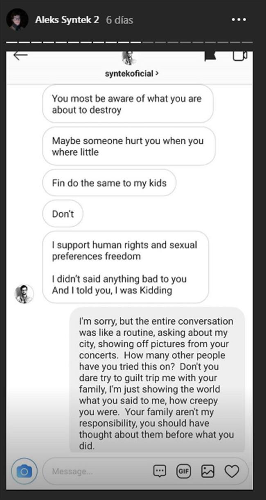The image size is (266, 500).
Task: Open the blue camera button
Action: pyautogui.click(x=24, y=472)
